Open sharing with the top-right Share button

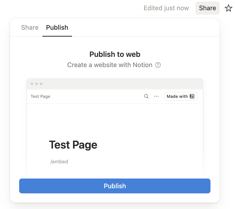point(207,8)
